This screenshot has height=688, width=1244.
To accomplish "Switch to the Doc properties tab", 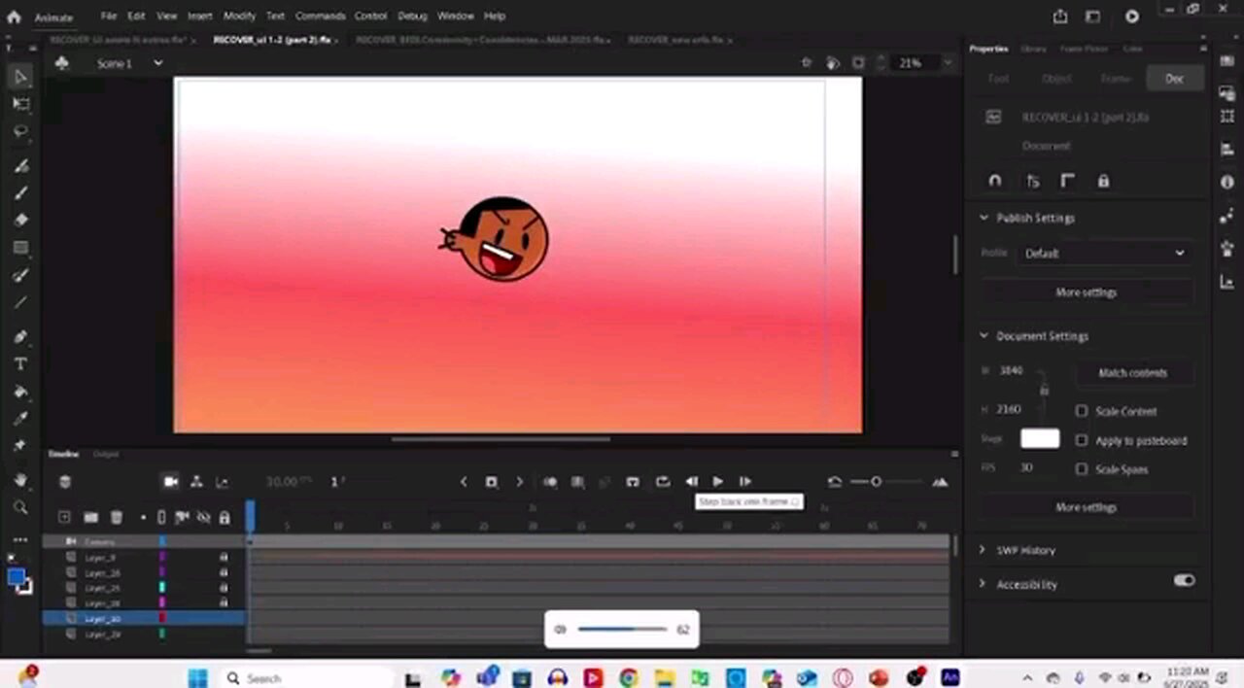I will (x=1174, y=79).
